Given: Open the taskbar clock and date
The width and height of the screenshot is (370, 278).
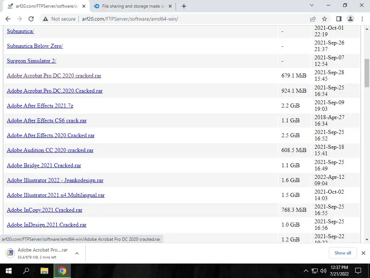Looking at the screenshot, I should (339, 271).
